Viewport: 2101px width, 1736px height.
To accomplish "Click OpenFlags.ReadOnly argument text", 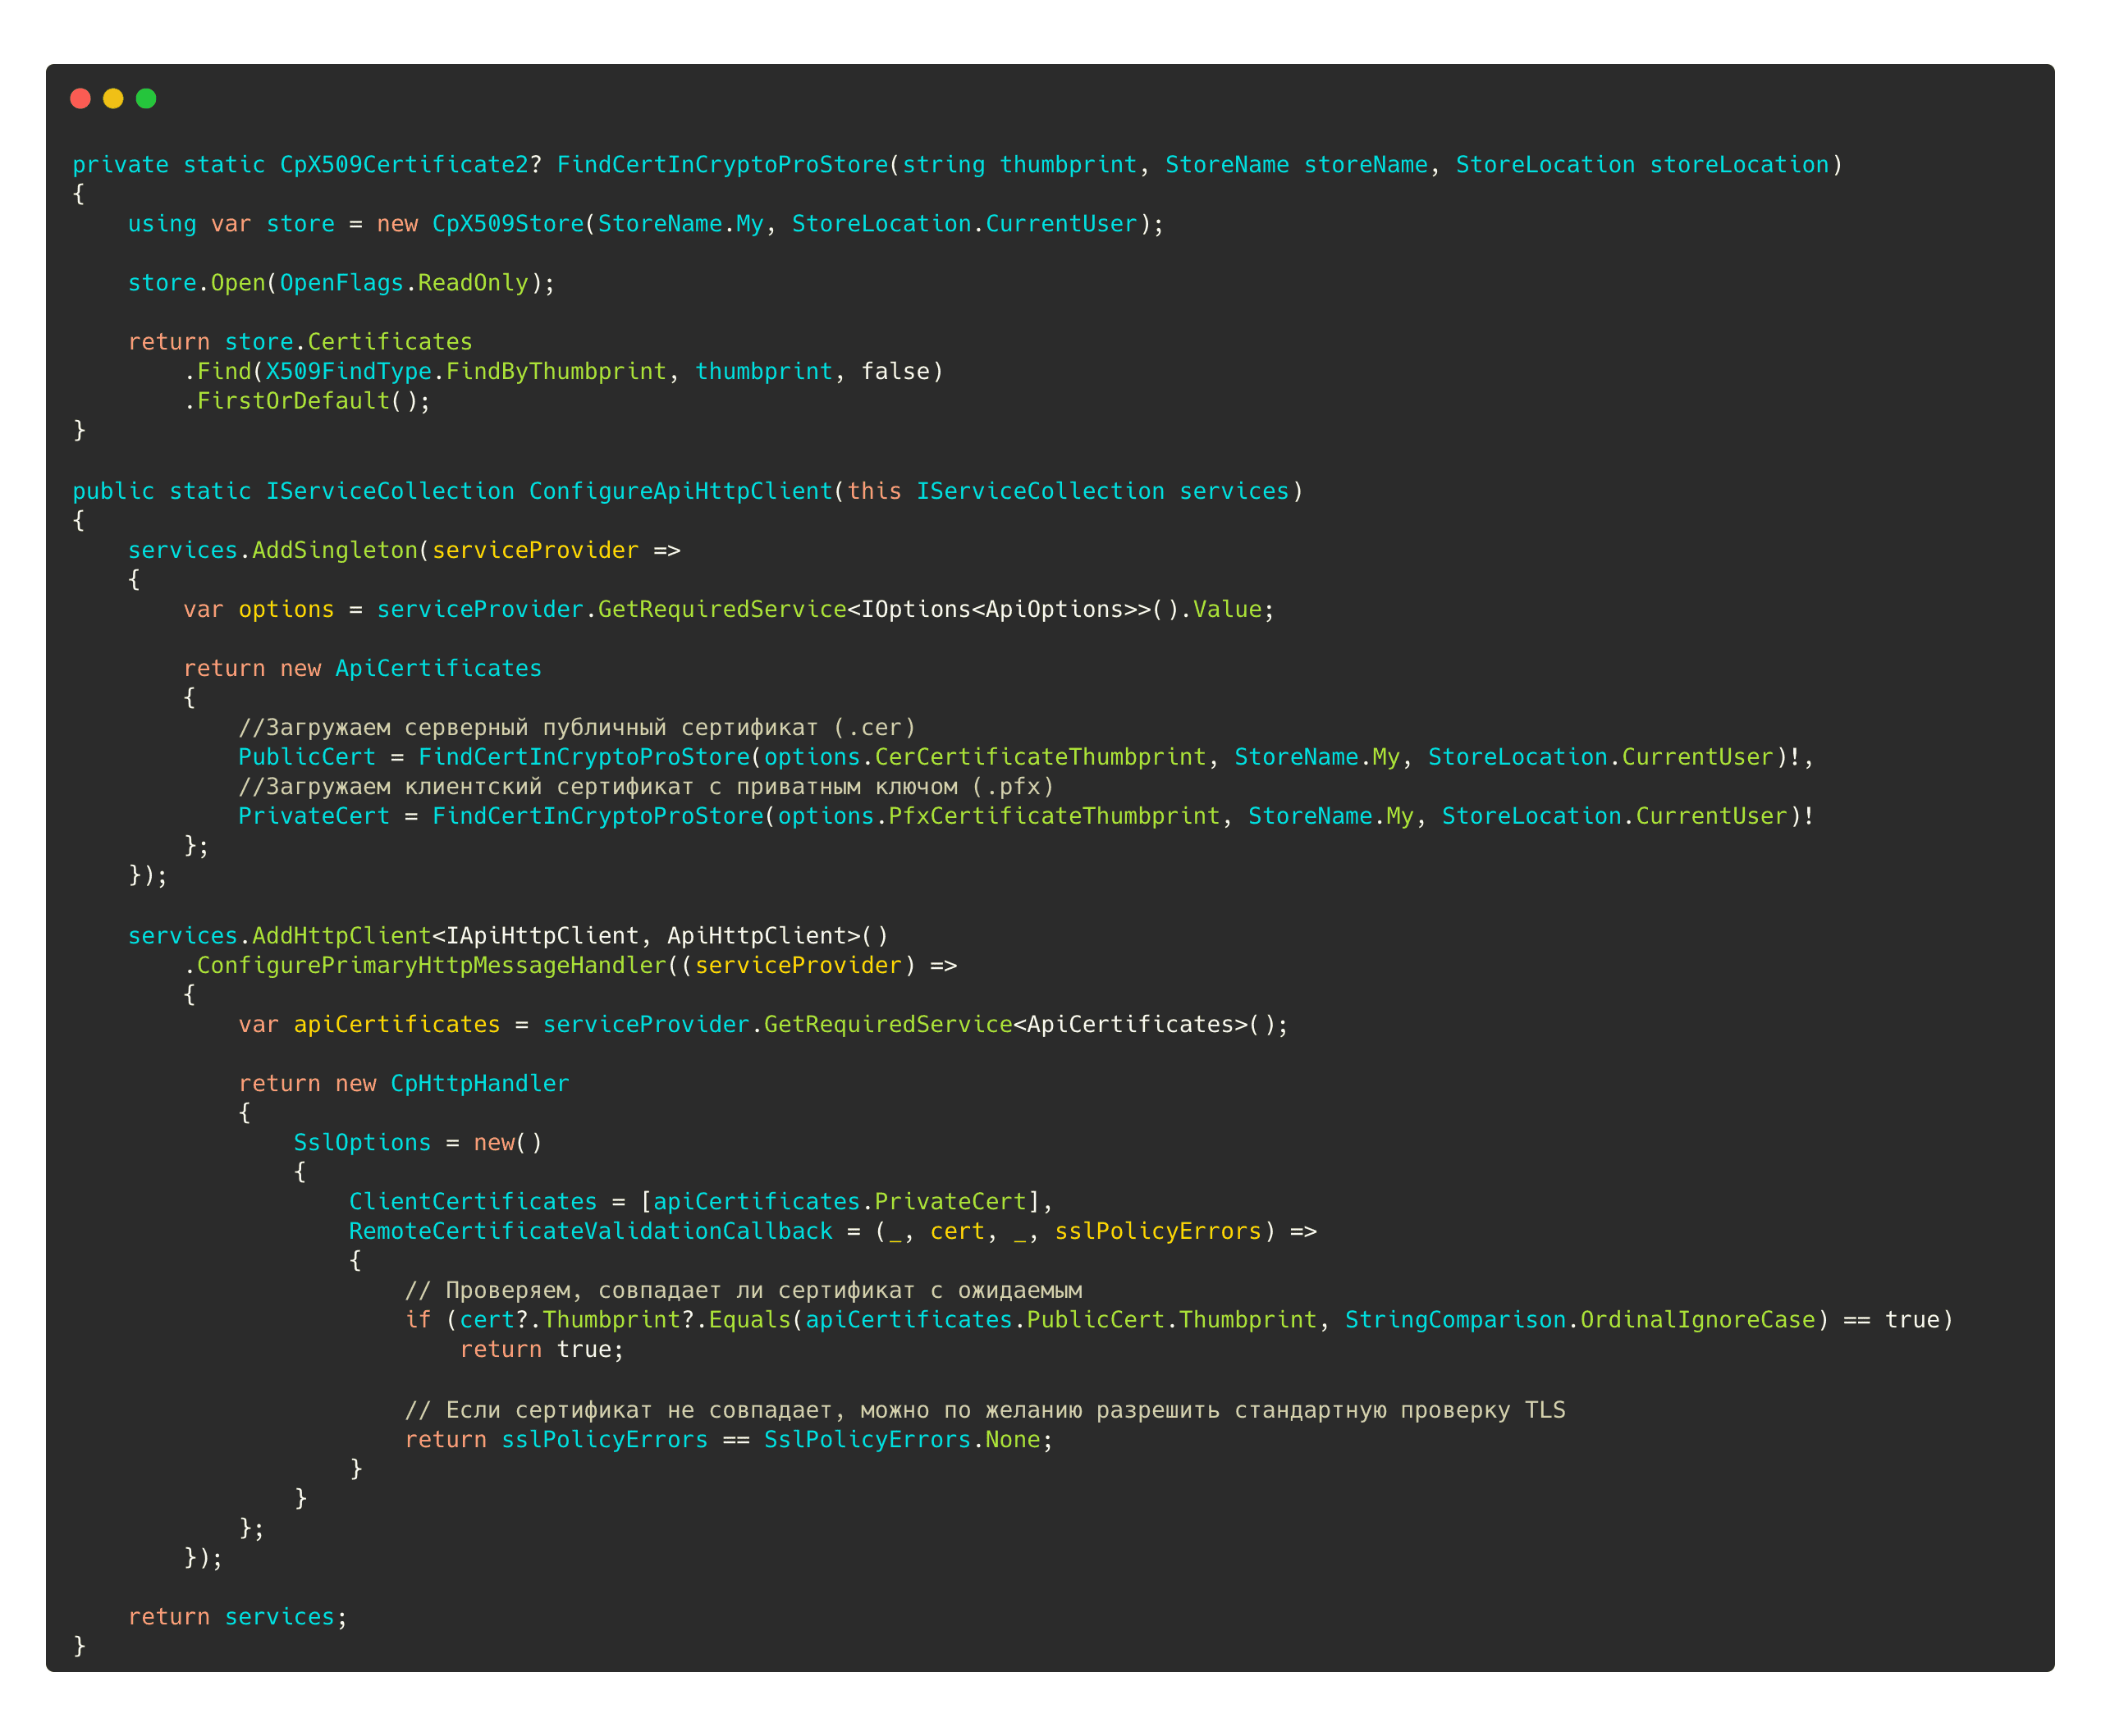I will pos(403,283).
